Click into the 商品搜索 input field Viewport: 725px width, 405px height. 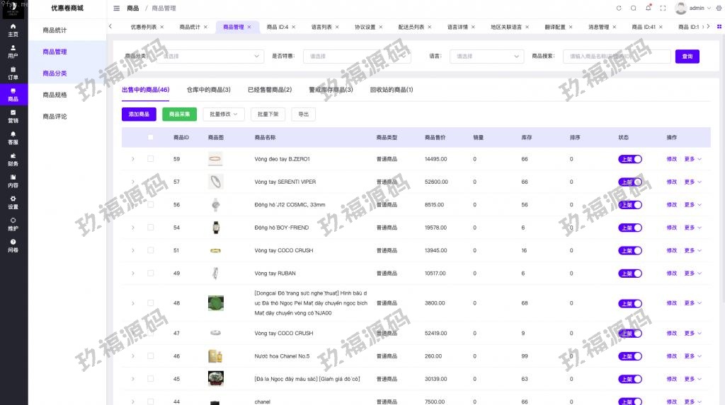(x=616, y=57)
